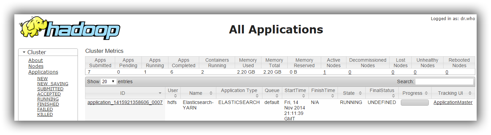Click the application progress bar

point(415,103)
